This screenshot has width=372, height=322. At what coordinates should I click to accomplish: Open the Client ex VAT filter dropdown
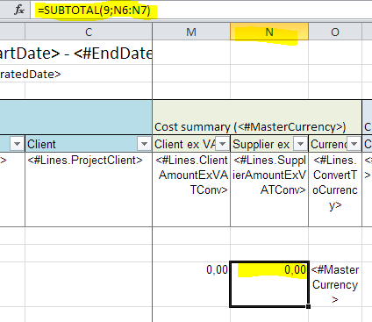pos(222,143)
